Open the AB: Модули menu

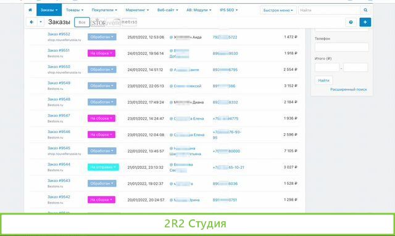199,10
